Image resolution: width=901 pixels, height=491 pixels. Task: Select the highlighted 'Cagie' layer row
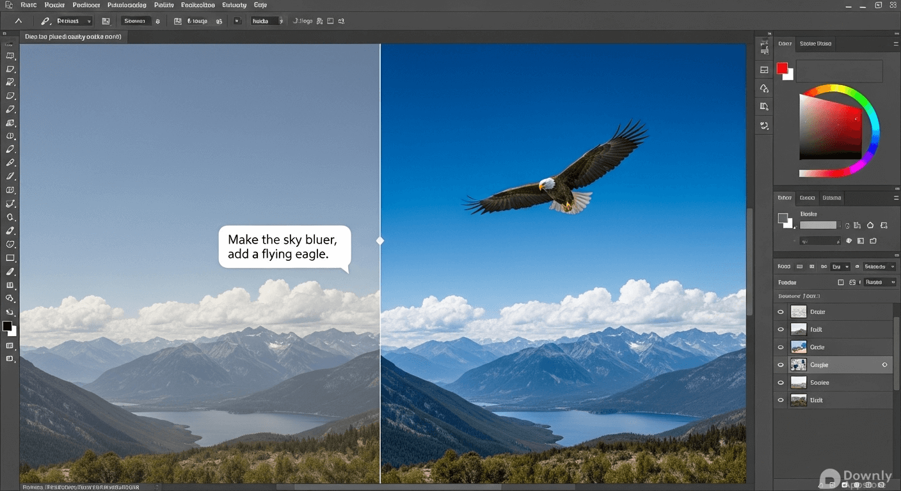coord(832,365)
